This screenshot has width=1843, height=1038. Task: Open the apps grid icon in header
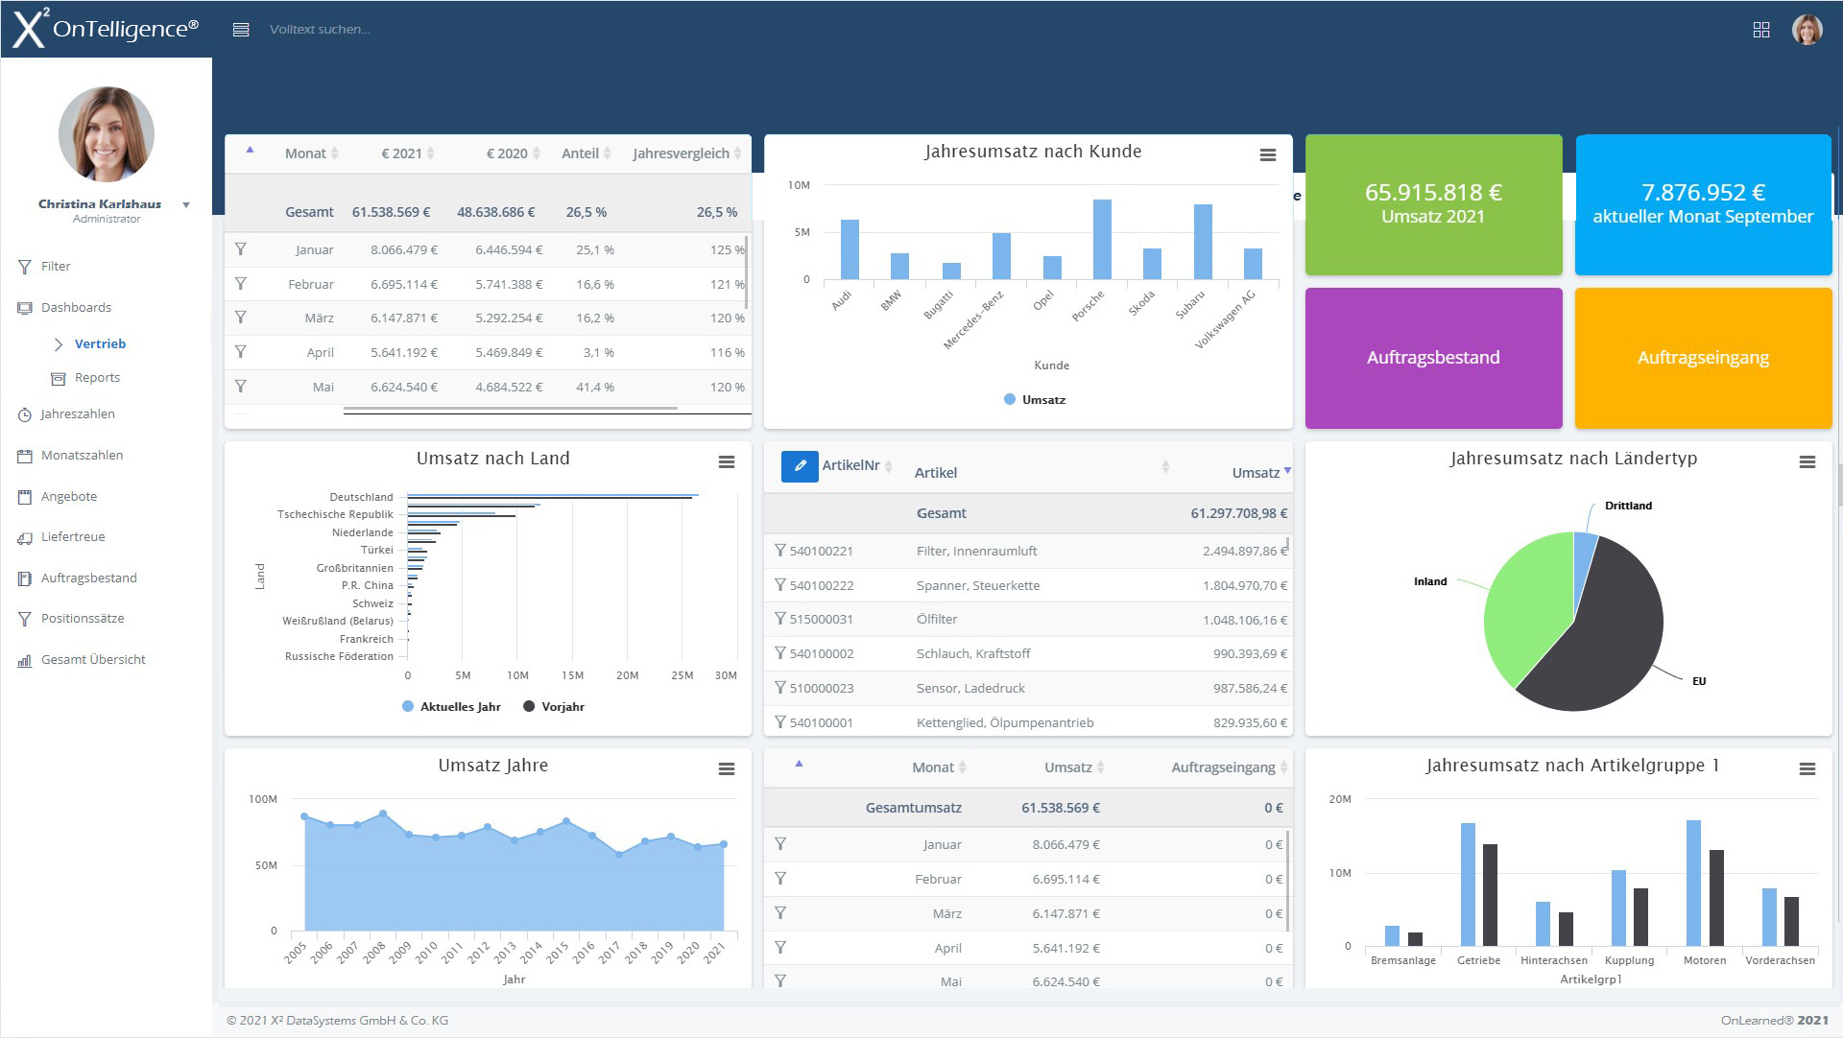click(1760, 30)
